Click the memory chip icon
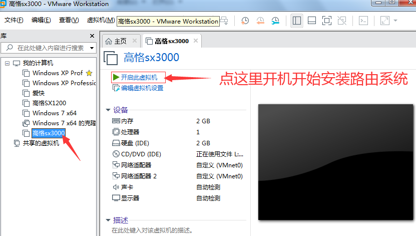The height and width of the screenshot is (236, 416). click(x=116, y=121)
